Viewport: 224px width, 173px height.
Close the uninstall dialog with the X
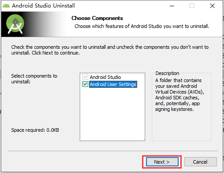pos(212,6)
